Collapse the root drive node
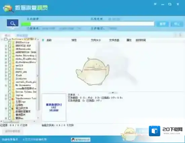Viewport: 185px width, 143px height. tap(2, 40)
